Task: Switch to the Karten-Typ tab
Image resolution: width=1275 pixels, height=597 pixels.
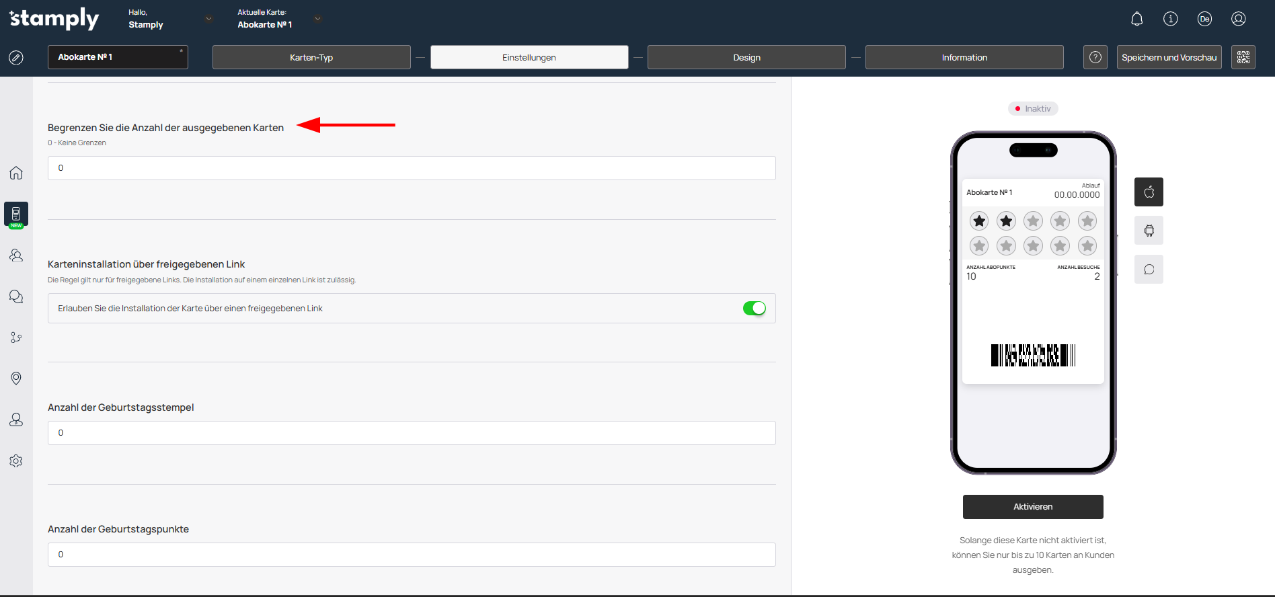Action: pyautogui.click(x=311, y=57)
